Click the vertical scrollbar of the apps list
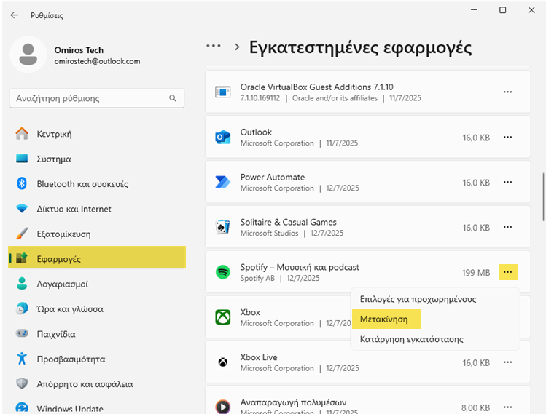Image resolution: width=546 pixels, height=414 pixels. [x=543, y=196]
